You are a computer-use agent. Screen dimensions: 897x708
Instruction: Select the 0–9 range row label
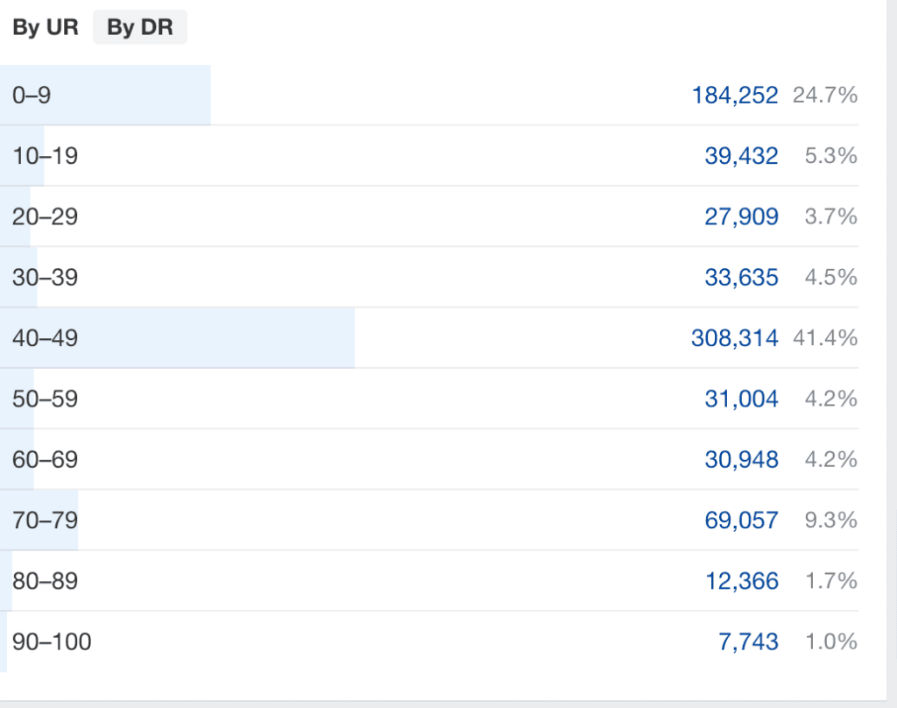[32, 95]
